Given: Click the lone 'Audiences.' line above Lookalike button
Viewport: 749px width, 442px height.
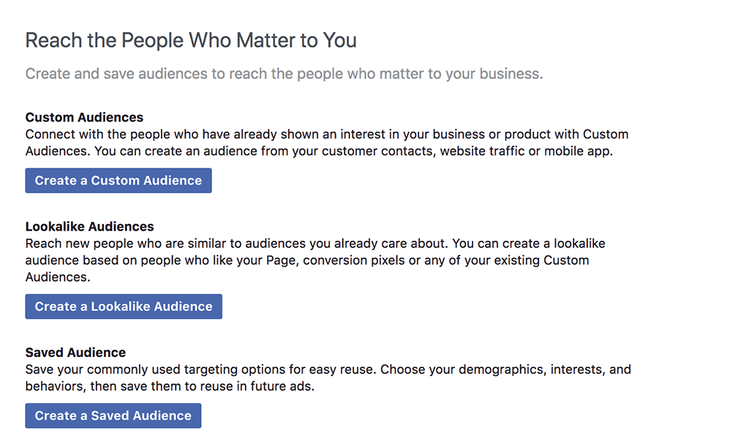Looking at the screenshot, I should tap(58, 277).
